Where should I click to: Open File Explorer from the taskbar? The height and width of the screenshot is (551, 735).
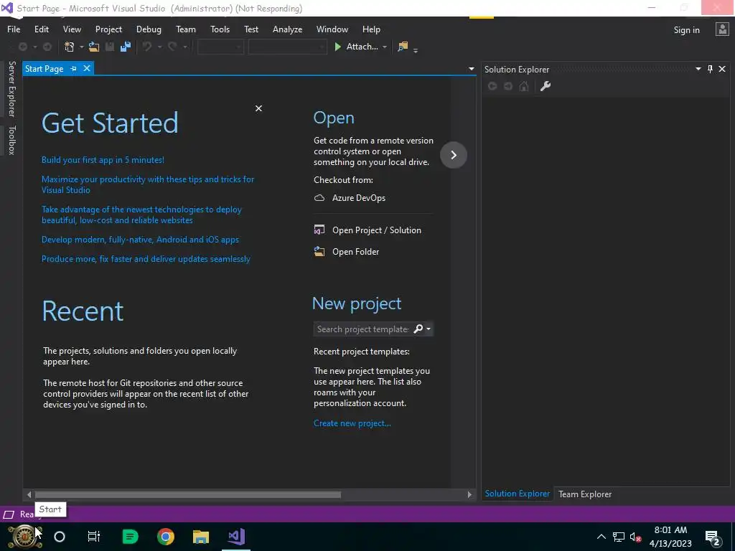tap(201, 537)
